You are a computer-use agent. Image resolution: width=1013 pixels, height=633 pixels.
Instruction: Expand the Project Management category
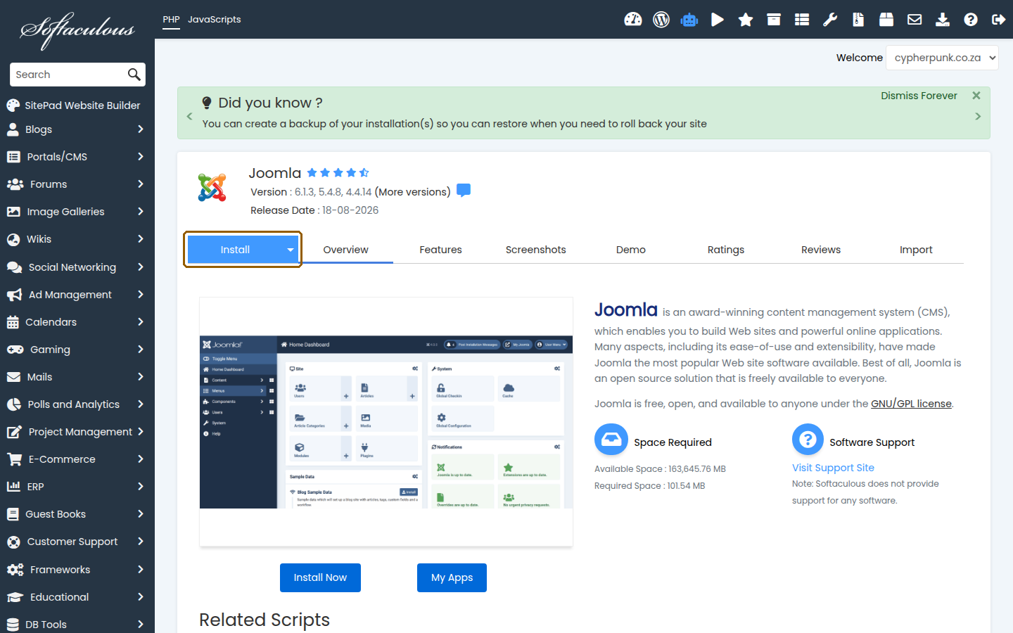(x=77, y=432)
